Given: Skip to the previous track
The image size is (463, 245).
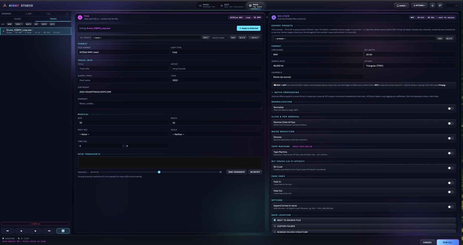Looking at the screenshot, I should coord(8,231).
